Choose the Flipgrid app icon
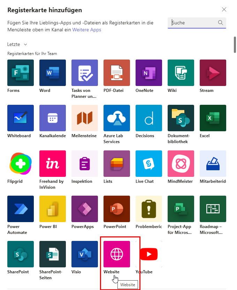Viewport: 237px width, 290px height. (x=21, y=164)
